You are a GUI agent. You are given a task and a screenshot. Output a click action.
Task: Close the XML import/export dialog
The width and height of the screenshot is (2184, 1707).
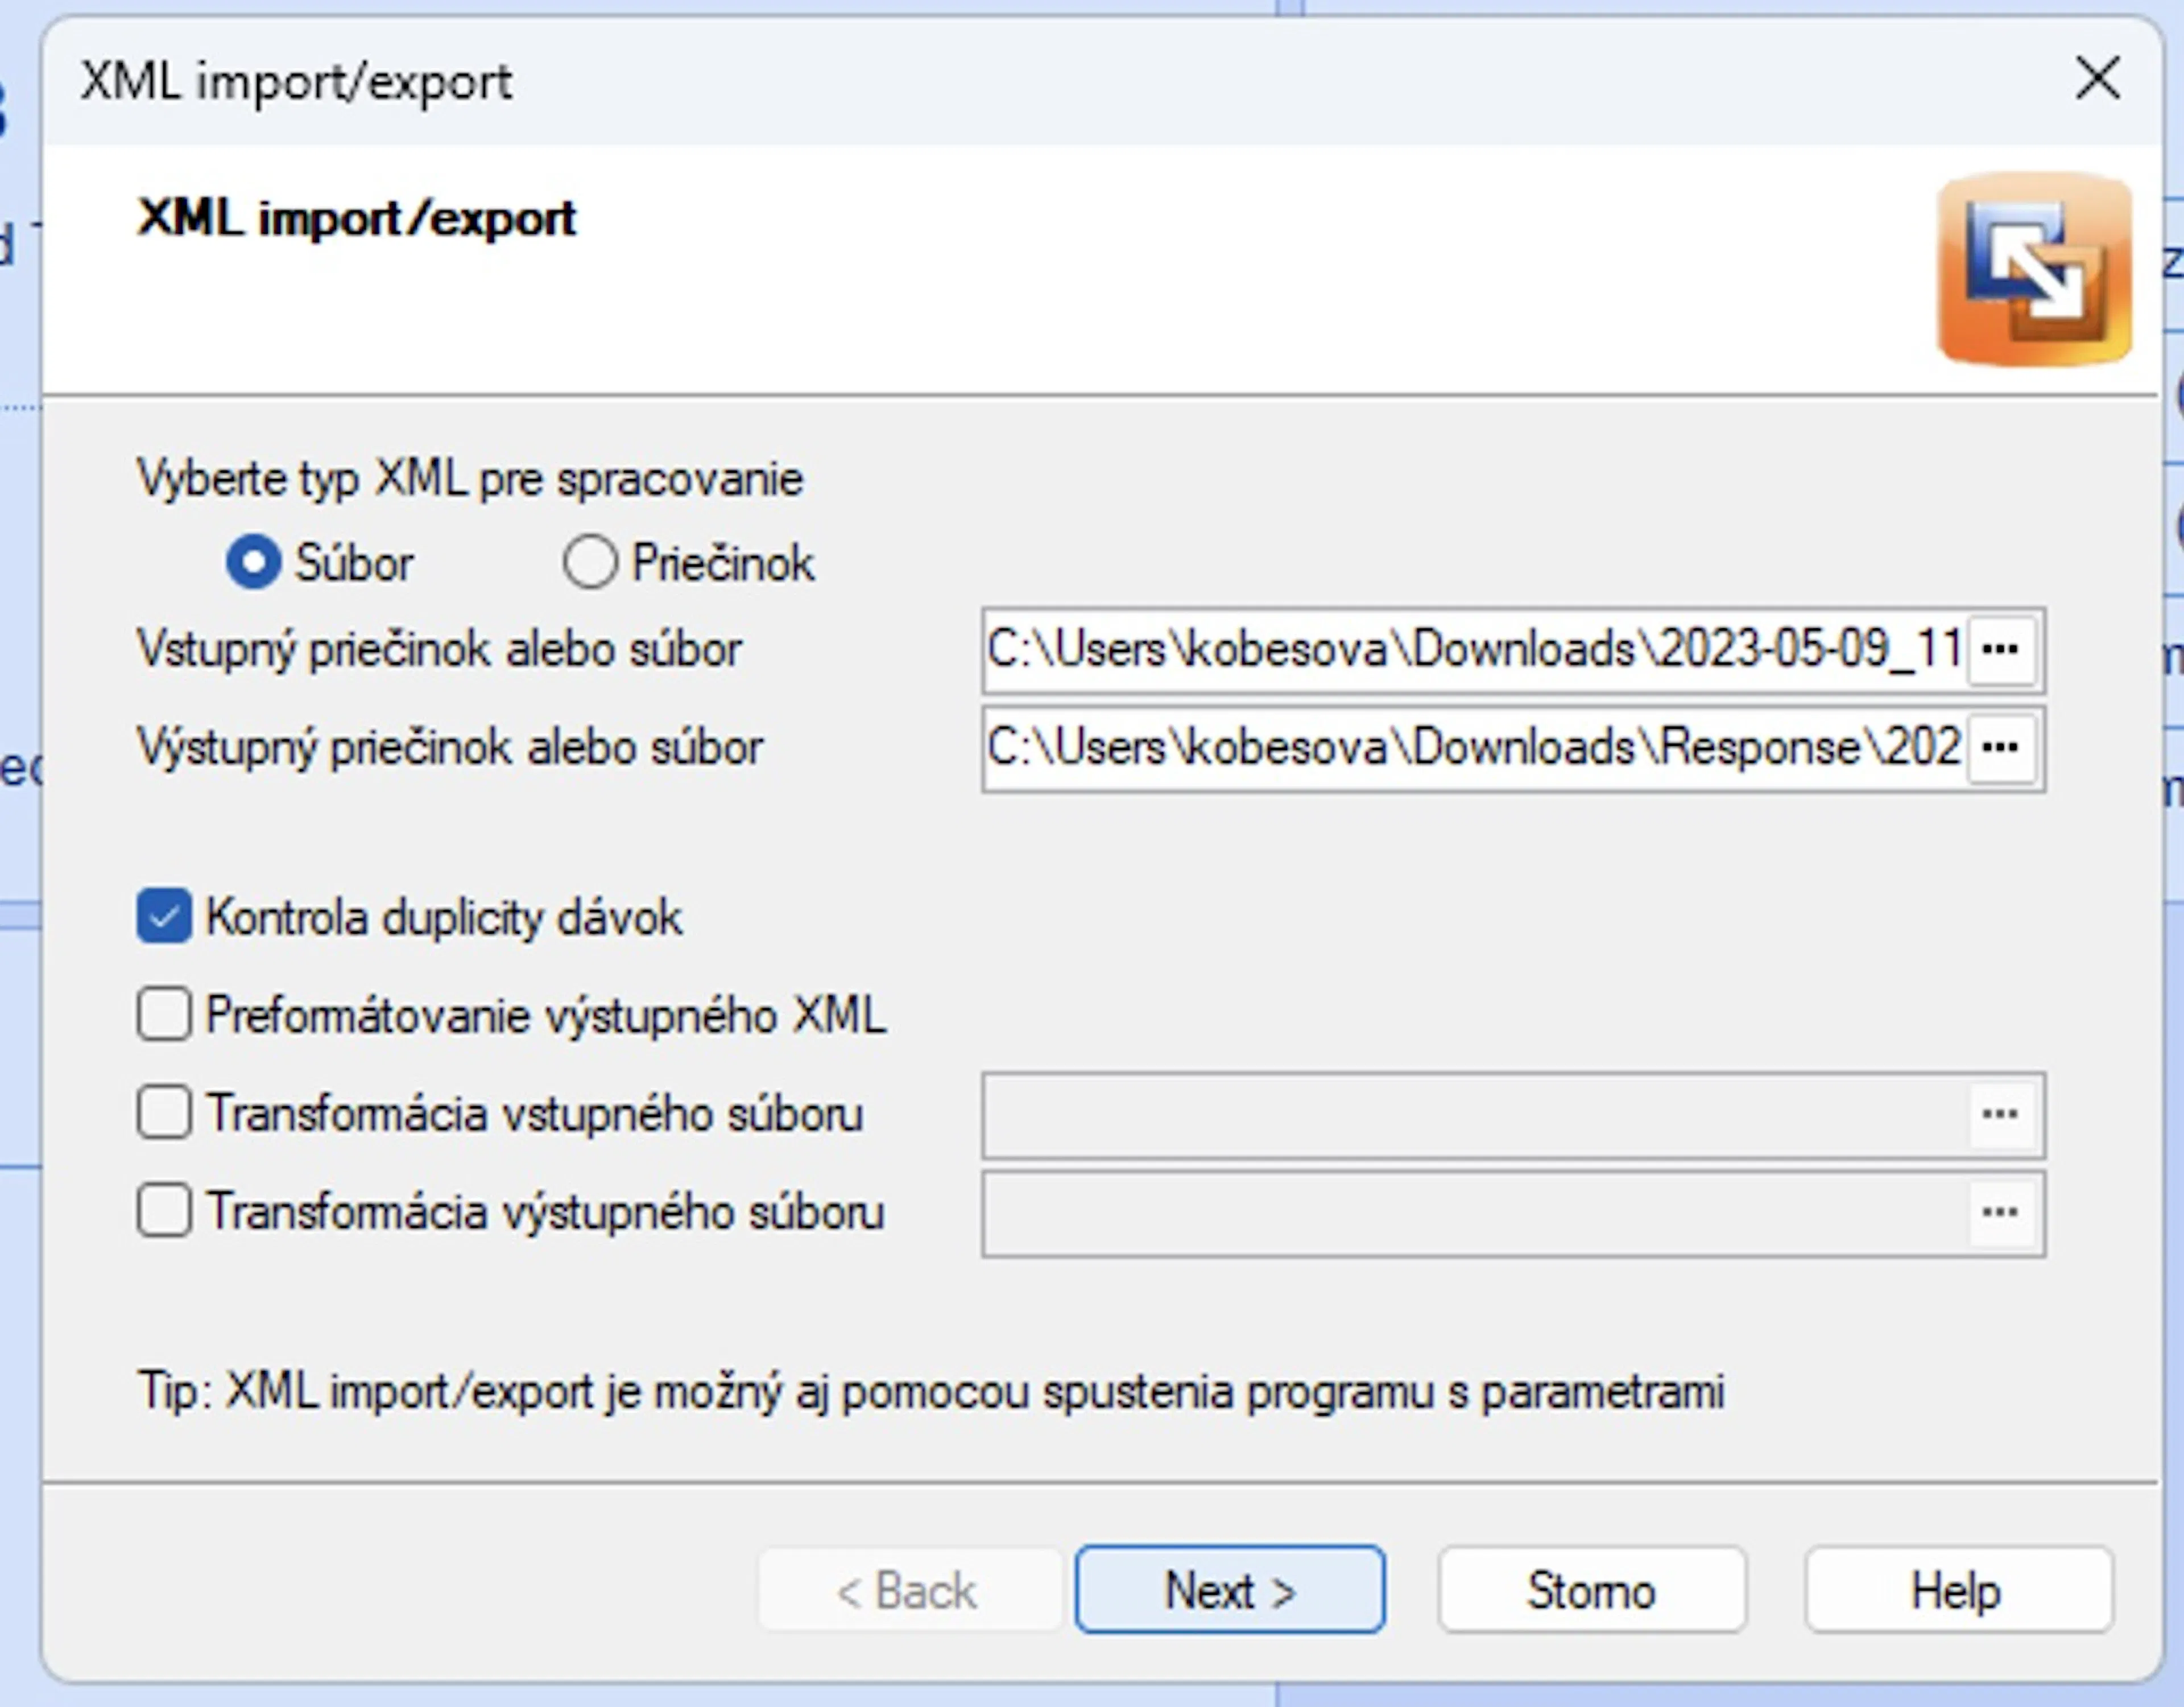click(2097, 79)
